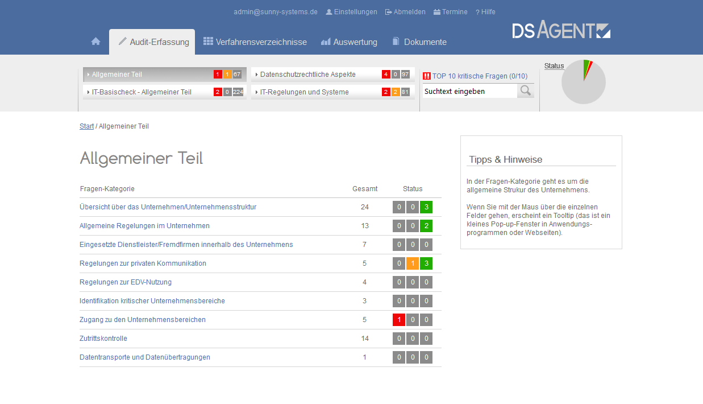Open Eingesetzte Dienstleister/Fremdfirmen category
Image resolution: width=703 pixels, height=404 pixels.
click(x=186, y=245)
